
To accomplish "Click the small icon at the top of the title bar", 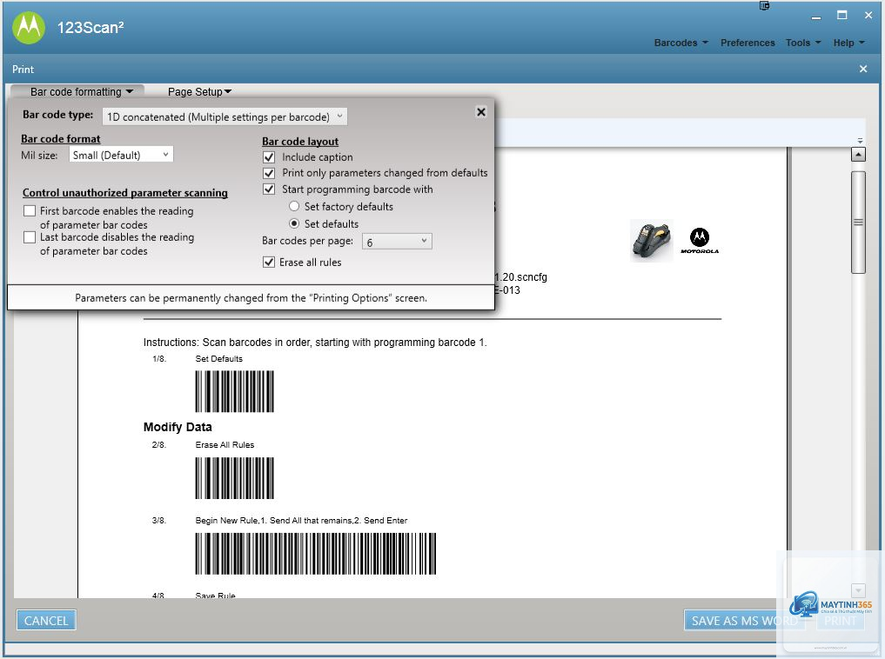I will pyautogui.click(x=764, y=5).
